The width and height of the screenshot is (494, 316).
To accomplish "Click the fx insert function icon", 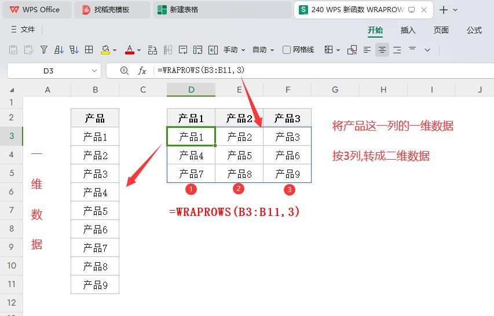I will (142, 71).
